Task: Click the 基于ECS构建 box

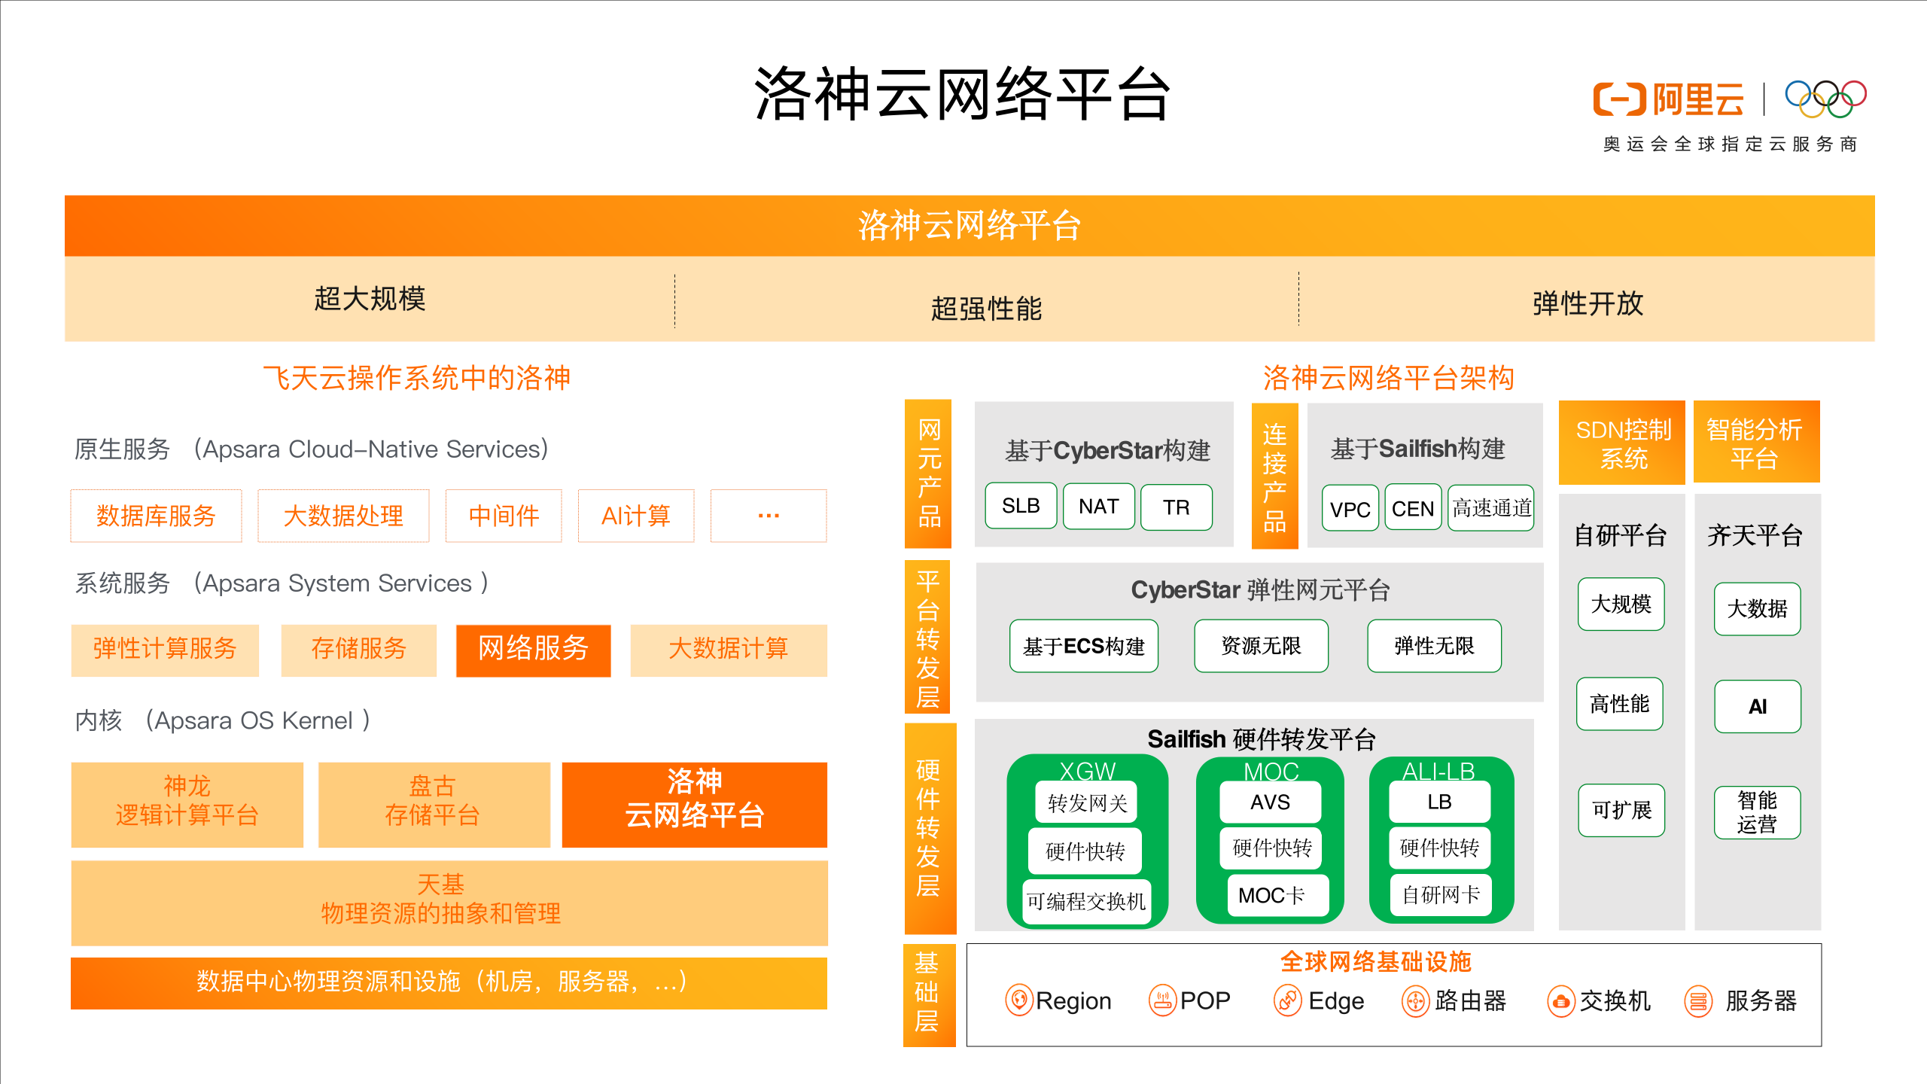Action: [1083, 646]
